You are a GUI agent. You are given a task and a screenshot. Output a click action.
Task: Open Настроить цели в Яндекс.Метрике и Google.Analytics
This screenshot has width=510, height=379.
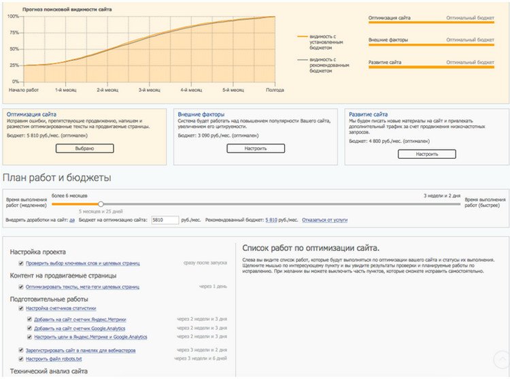pos(90,337)
